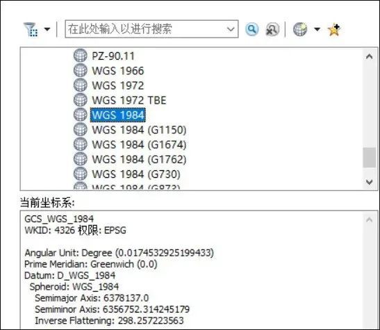
Task: Click the globe icon beside WGS 1984 (G1674)
Action: point(80,145)
